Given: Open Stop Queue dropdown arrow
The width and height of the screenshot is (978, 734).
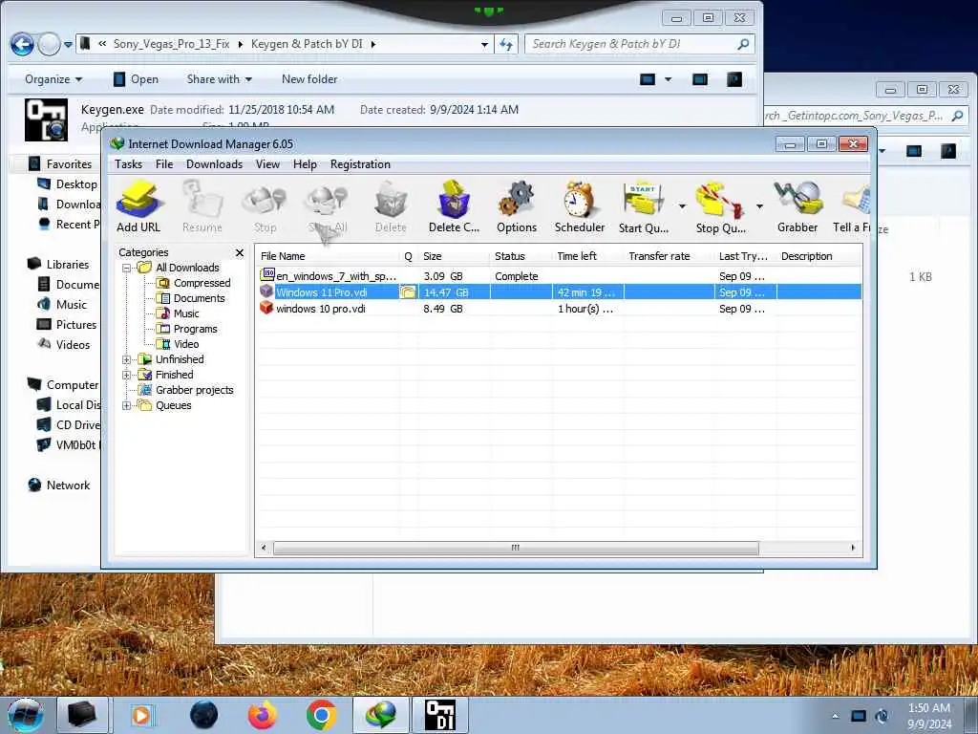Looking at the screenshot, I should click(x=759, y=206).
